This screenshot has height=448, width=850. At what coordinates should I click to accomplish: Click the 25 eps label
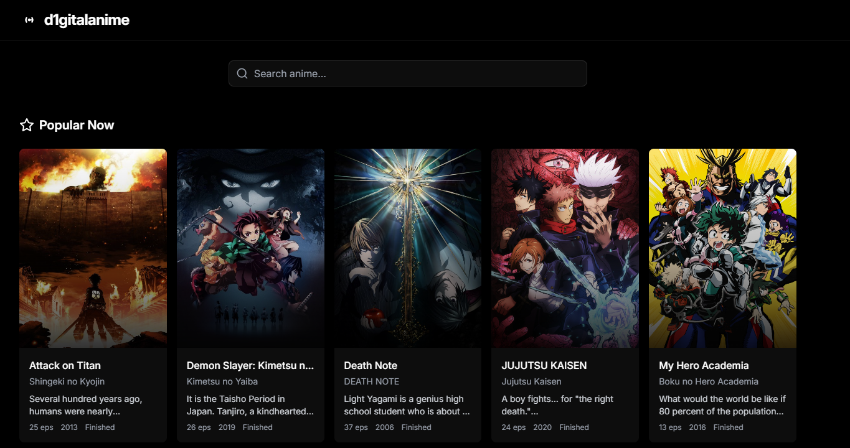coord(41,427)
